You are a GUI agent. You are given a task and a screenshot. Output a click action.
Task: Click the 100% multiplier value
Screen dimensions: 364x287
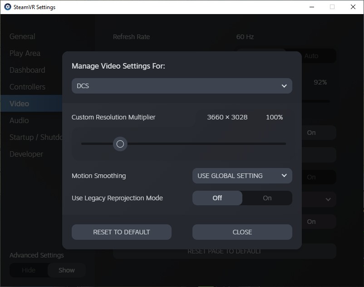click(275, 117)
